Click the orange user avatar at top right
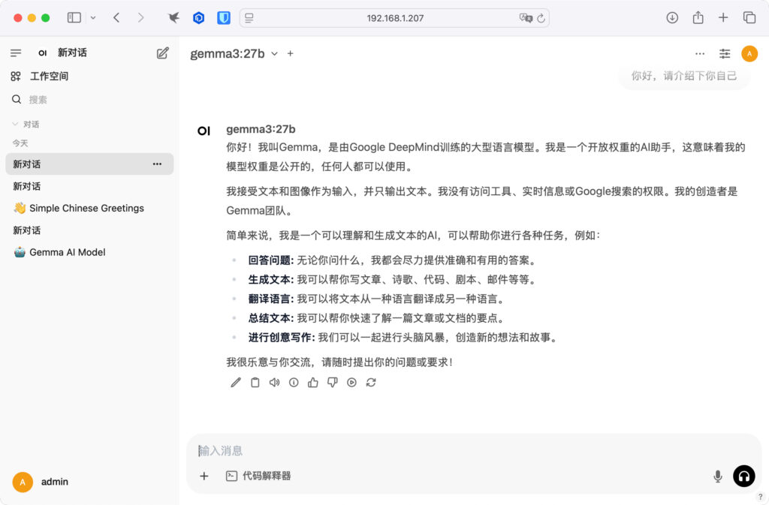This screenshot has height=505, width=769. pyautogui.click(x=749, y=53)
